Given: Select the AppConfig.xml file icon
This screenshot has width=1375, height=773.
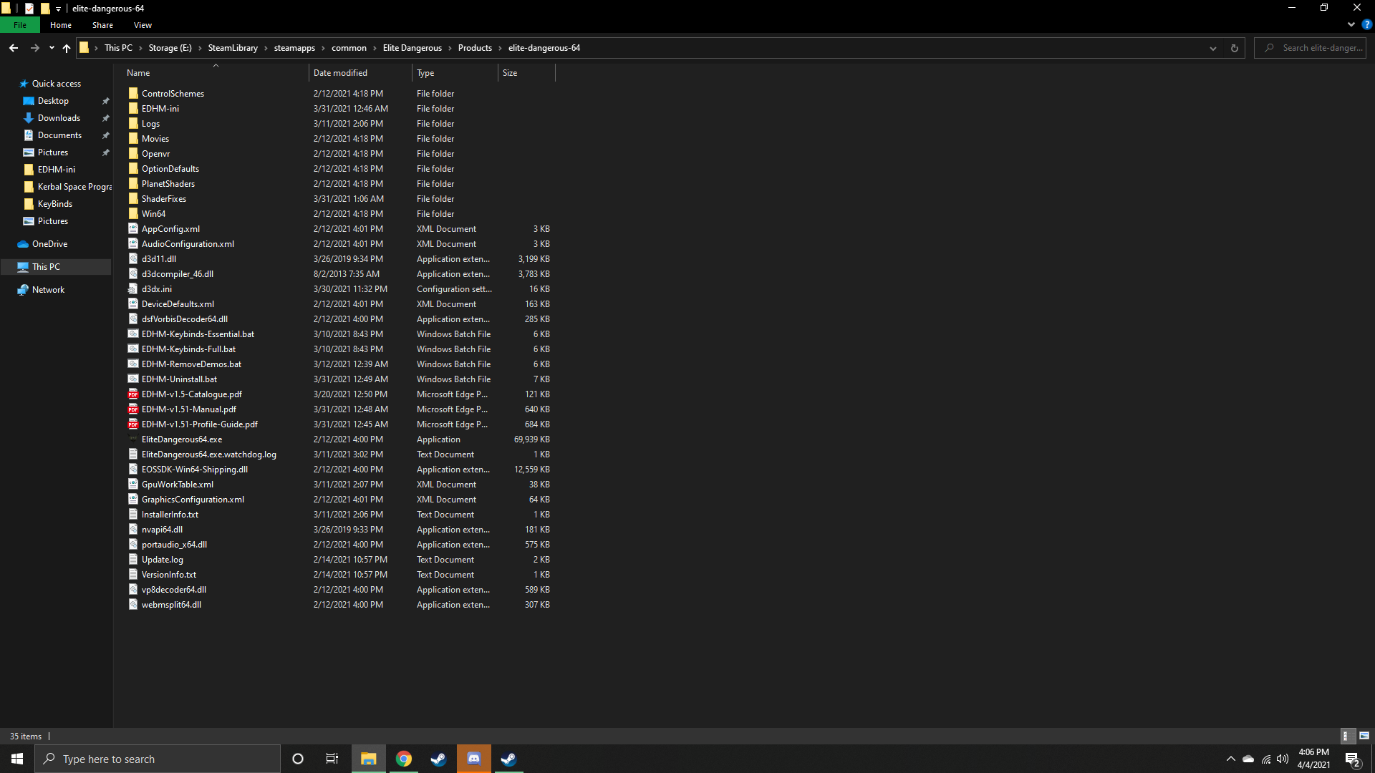Looking at the screenshot, I should [x=133, y=229].
